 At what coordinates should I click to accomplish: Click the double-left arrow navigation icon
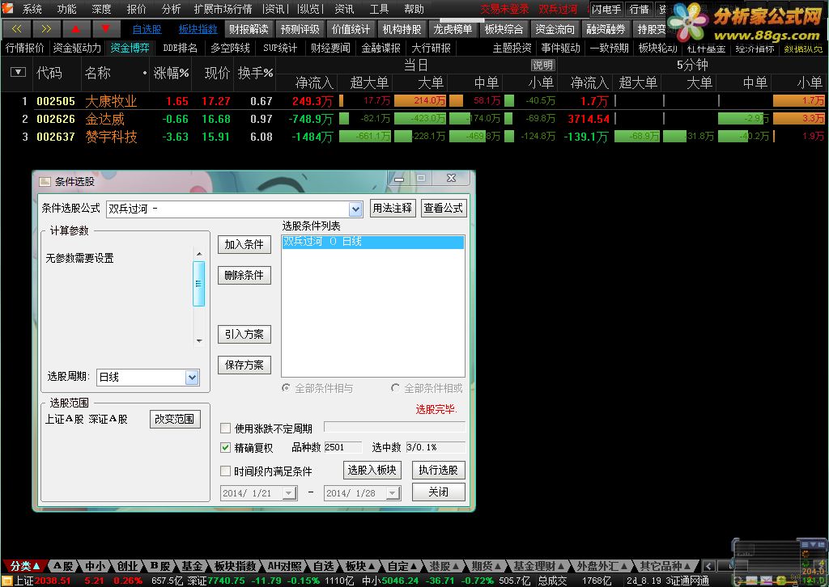click(x=16, y=29)
